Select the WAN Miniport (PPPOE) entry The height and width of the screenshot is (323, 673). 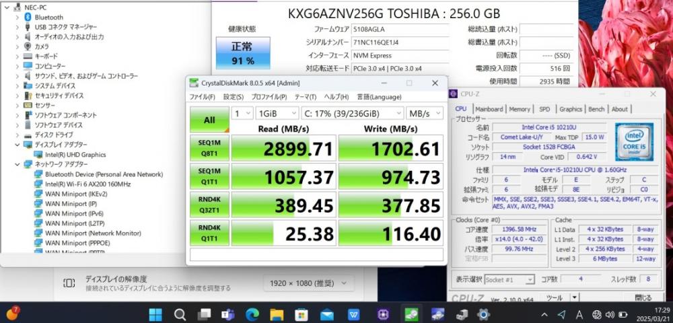pyautogui.click(x=77, y=243)
